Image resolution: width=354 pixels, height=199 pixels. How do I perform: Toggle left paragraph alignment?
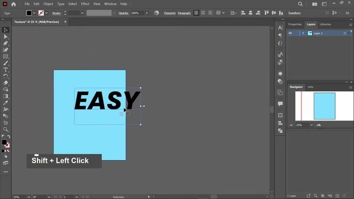196,13
